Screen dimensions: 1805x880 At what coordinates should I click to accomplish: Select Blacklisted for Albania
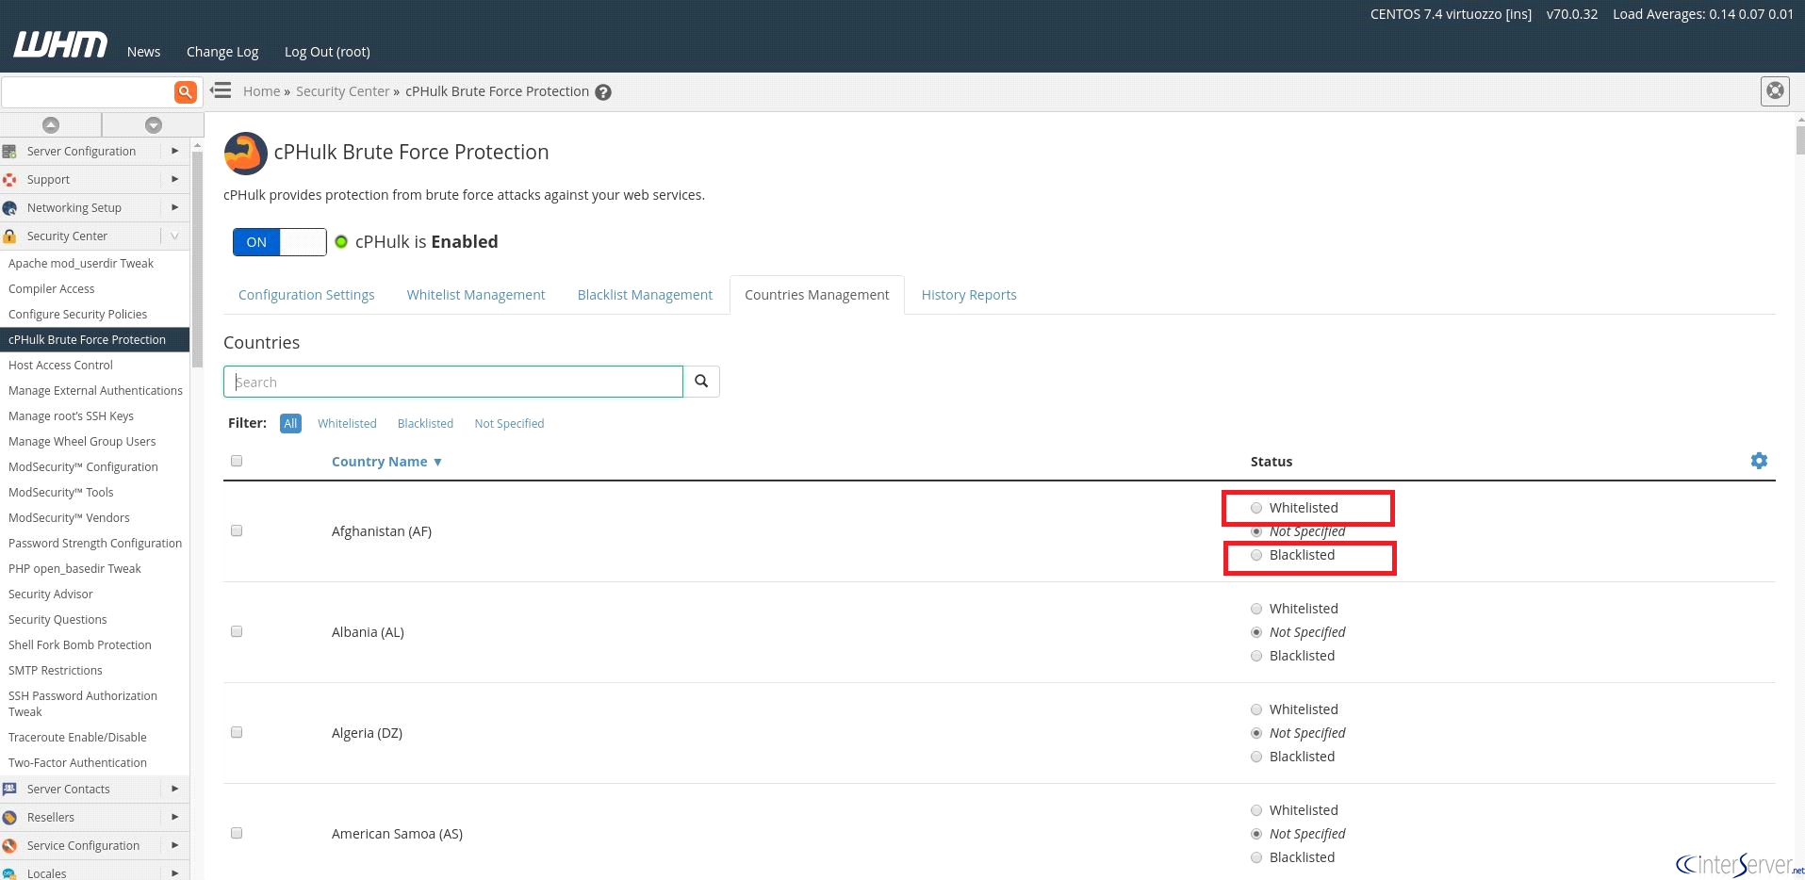(x=1256, y=656)
